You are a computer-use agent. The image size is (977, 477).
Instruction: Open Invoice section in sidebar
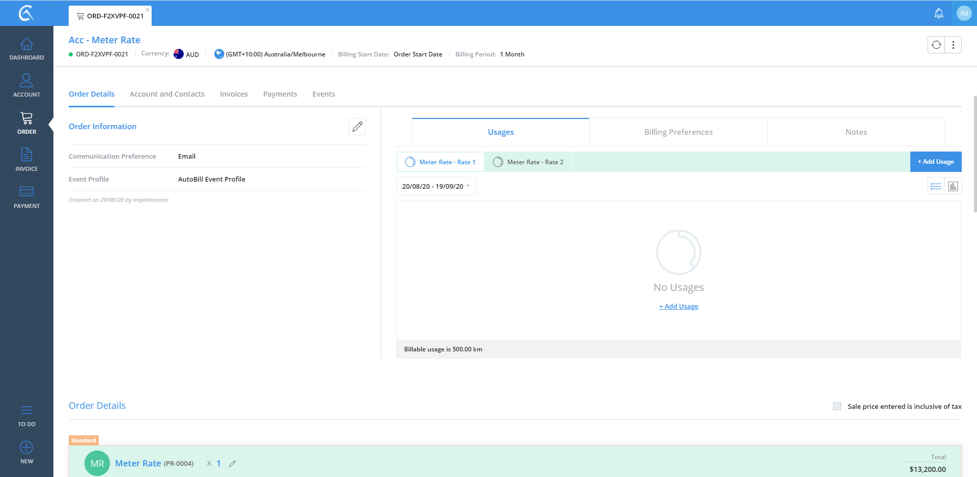click(26, 160)
